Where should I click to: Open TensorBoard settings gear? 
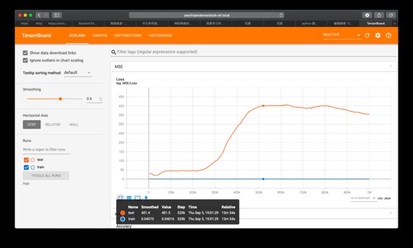[x=377, y=36]
